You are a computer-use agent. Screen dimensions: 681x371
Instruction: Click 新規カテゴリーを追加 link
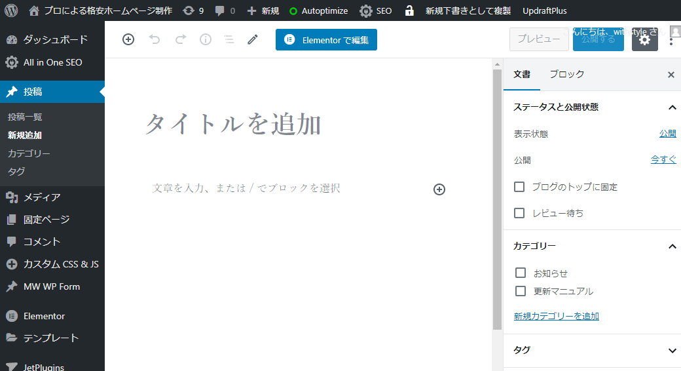557,316
